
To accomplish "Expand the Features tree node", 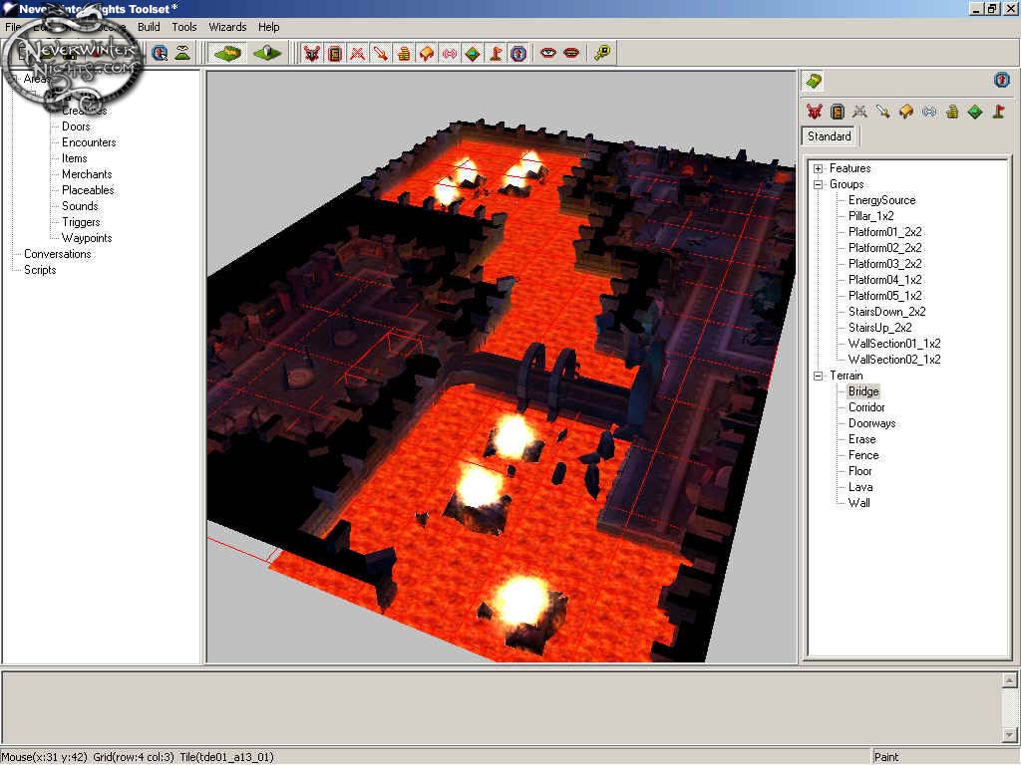I will 819,168.
